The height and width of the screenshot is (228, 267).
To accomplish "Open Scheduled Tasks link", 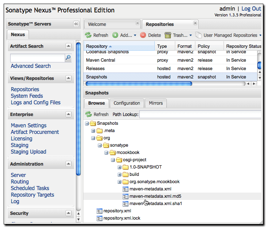I will pos(30,188).
